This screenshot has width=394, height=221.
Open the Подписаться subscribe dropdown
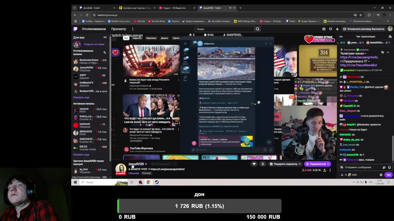tap(317, 164)
